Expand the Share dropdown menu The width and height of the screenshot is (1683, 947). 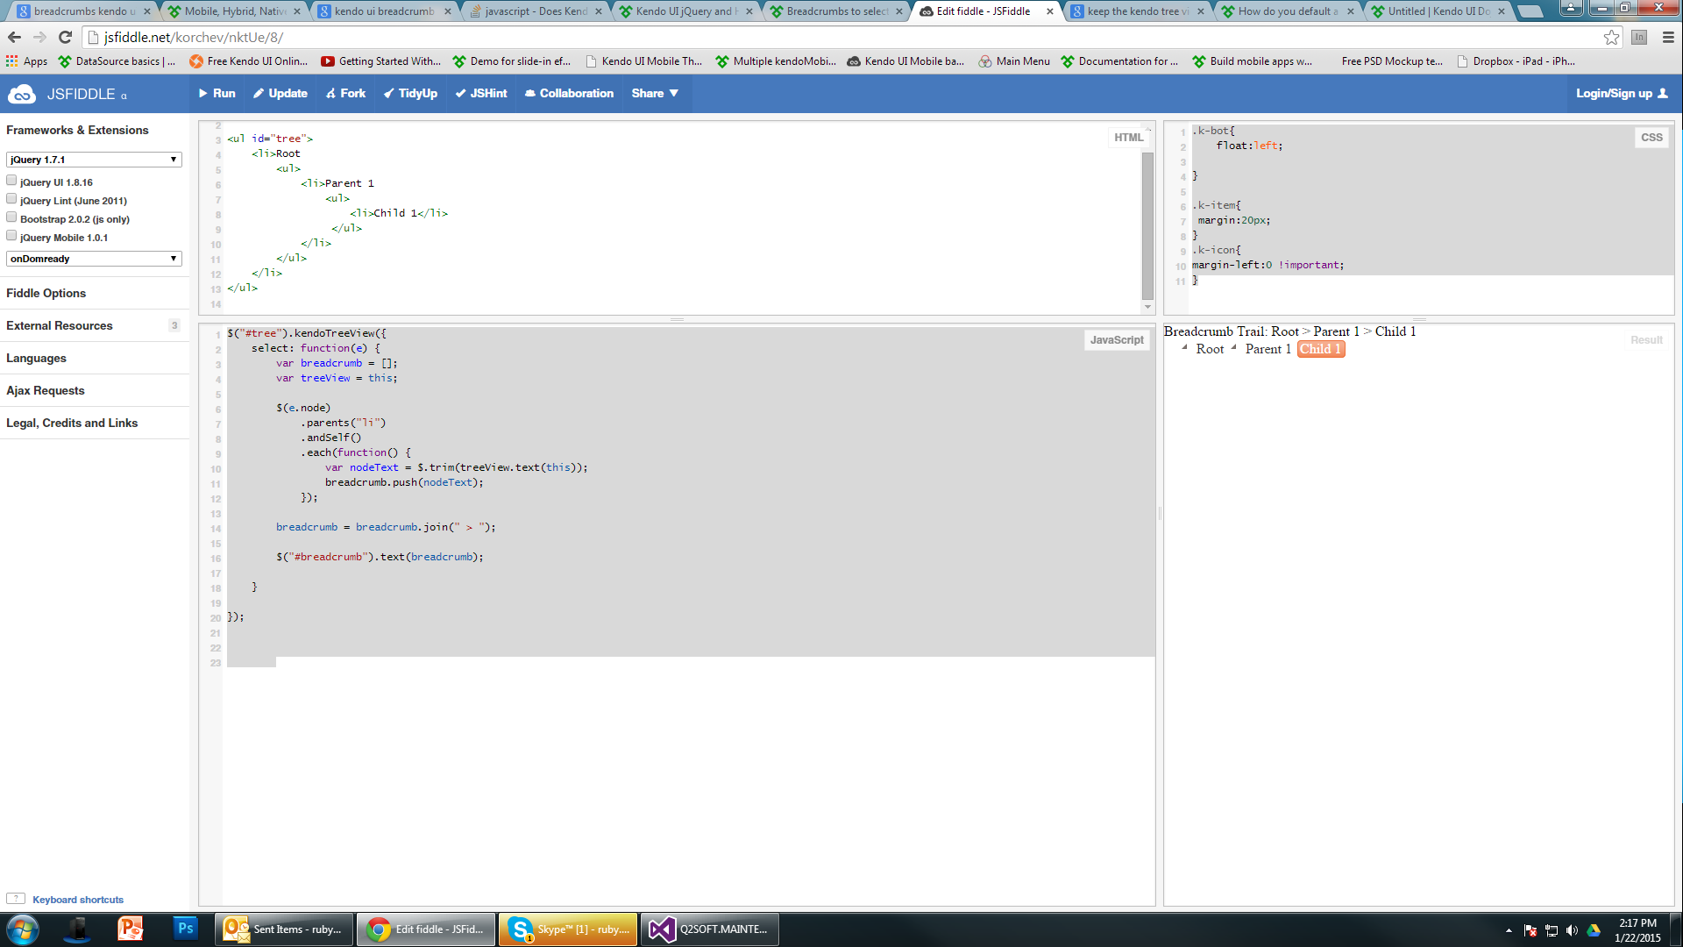click(655, 94)
